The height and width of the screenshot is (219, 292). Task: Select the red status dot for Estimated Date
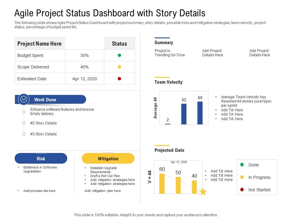pyautogui.click(x=120, y=78)
